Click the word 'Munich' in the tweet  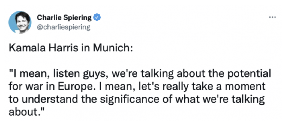point(112,48)
